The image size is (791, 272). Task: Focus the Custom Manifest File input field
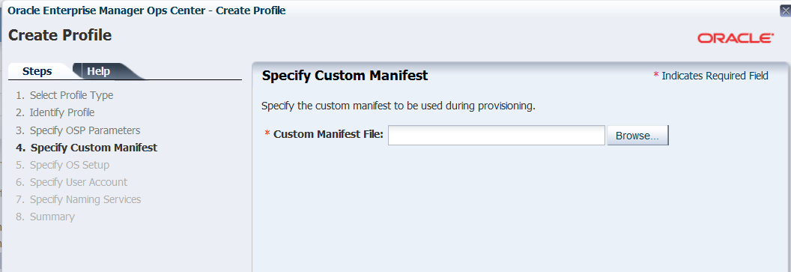pos(497,135)
